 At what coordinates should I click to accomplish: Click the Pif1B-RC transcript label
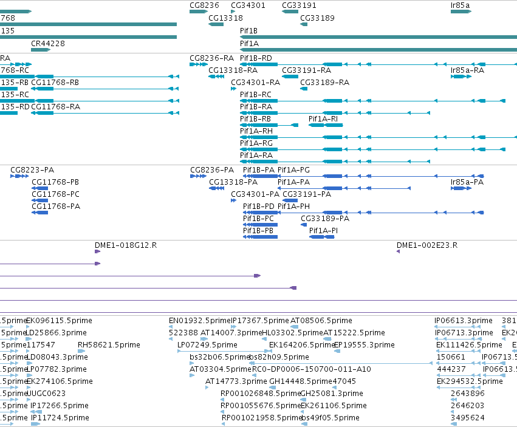[x=256, y=95]
